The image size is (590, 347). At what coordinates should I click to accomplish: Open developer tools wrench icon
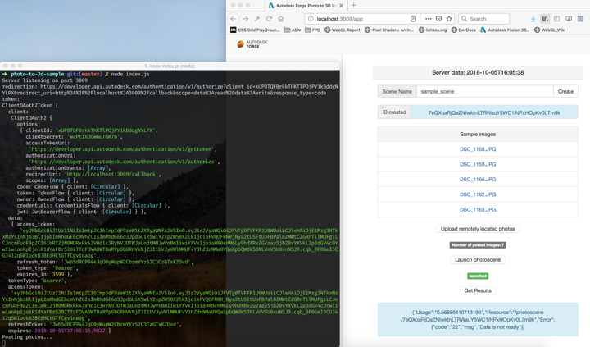pyautogui.click(x=257, y=19)
